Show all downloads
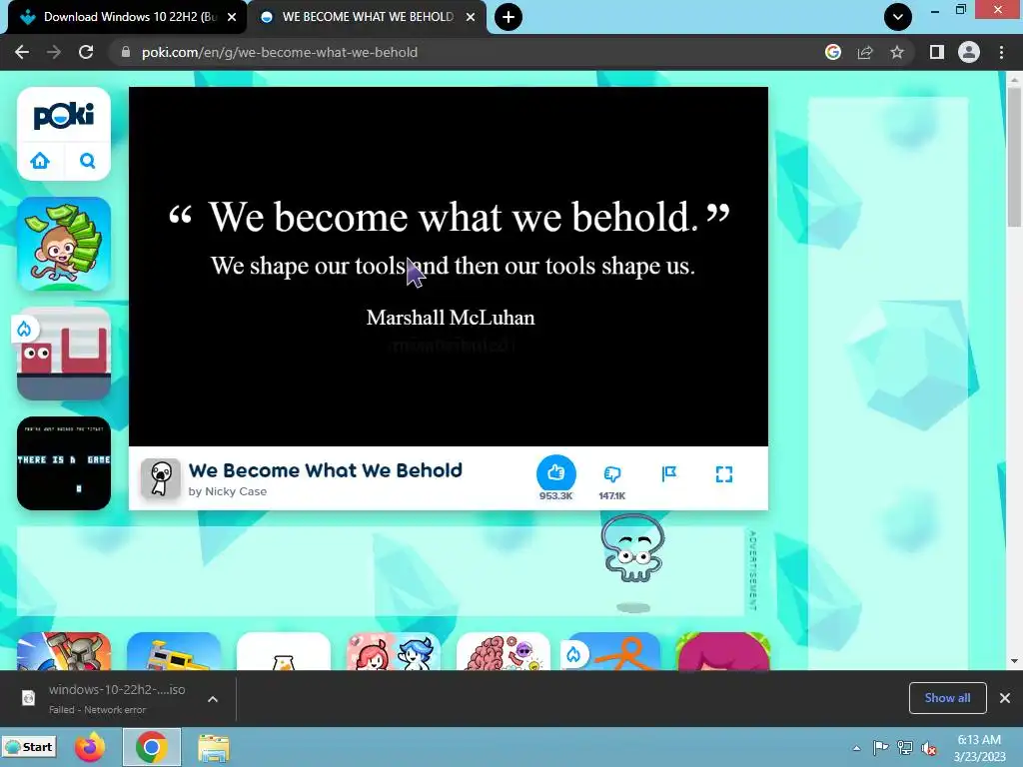This screenshot has width=1023, height=767. click(947, 698)
